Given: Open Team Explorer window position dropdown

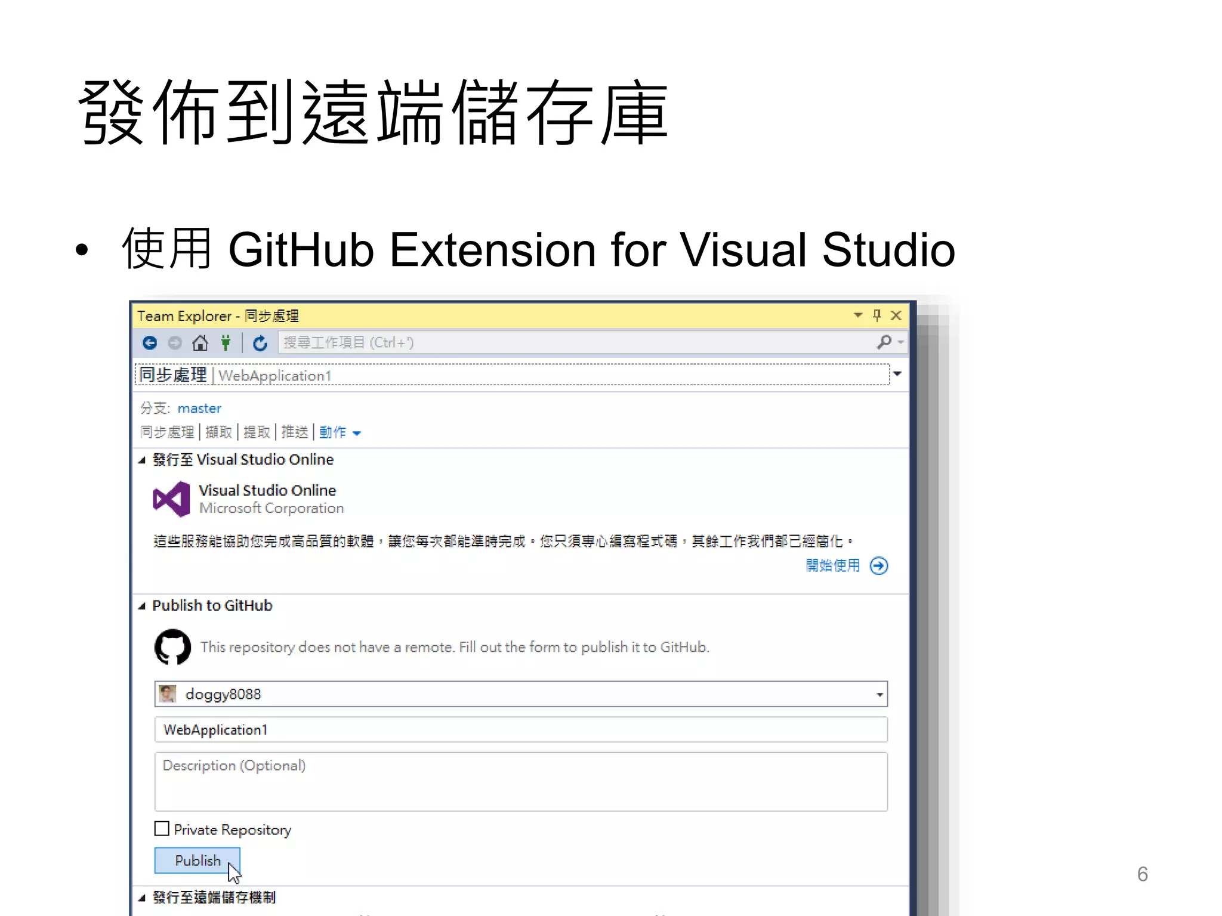Looking at the screenshot, I should point(858,315).
